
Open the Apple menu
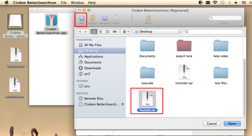coord(7,3)
